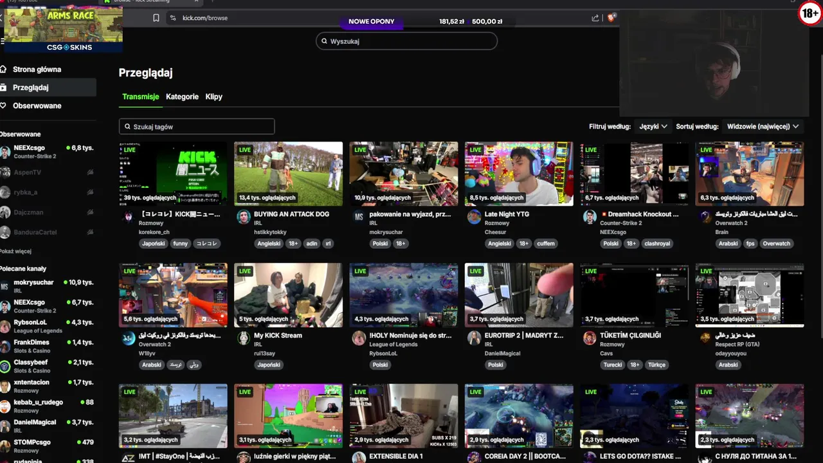Click the clashroyal tag
823x463 pixels.
coord(656,244)
